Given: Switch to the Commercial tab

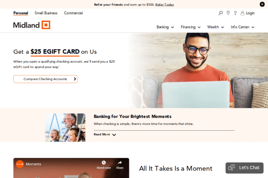Looking at the screenshot, I should point(74,13).
